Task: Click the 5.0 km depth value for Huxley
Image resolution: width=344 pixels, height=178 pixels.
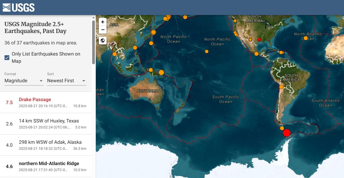Action: coord(81,127)
